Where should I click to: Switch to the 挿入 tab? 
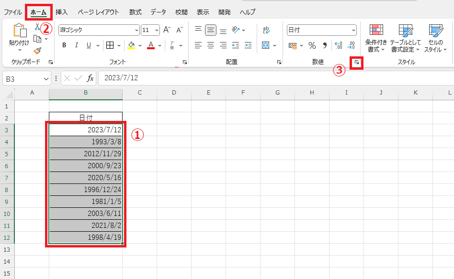[x=61, y=12]
